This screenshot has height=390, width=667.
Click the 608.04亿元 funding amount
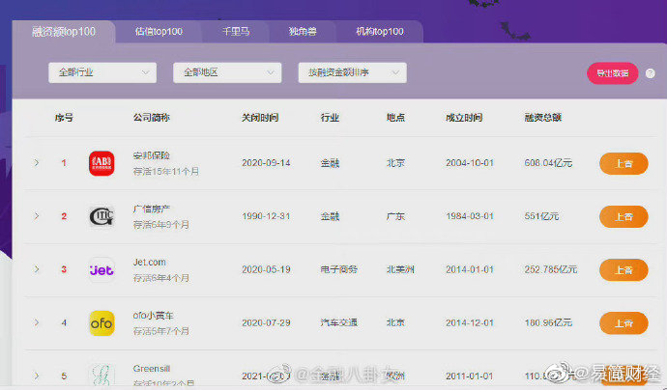pos(548,163)
